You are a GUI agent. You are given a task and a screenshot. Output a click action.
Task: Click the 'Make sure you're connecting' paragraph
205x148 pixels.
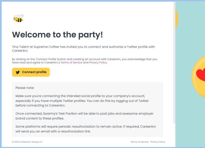click(82, 101)
